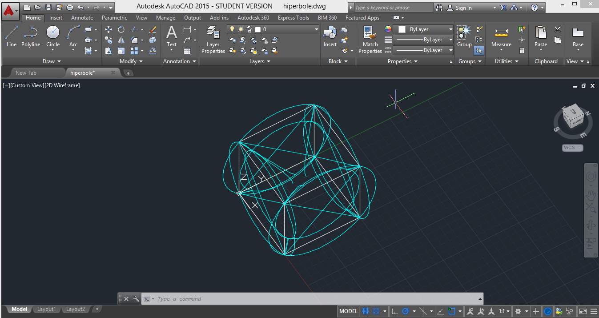Toggle Group Selection on/off button
The image size is (599, 318).
(x=479, y=51)
